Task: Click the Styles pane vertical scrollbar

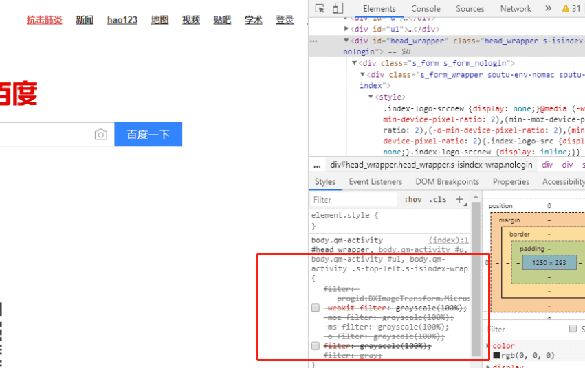Action: 476,279
